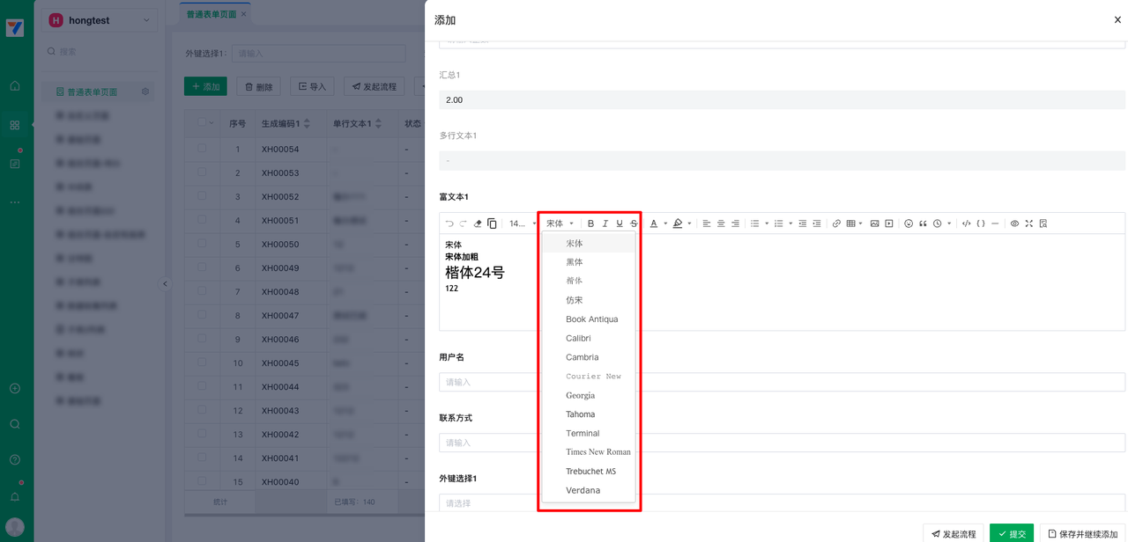The height and width of the screenshot is (542, 1128).
Task: Toggle underline formatting
Action: [619, 223]
